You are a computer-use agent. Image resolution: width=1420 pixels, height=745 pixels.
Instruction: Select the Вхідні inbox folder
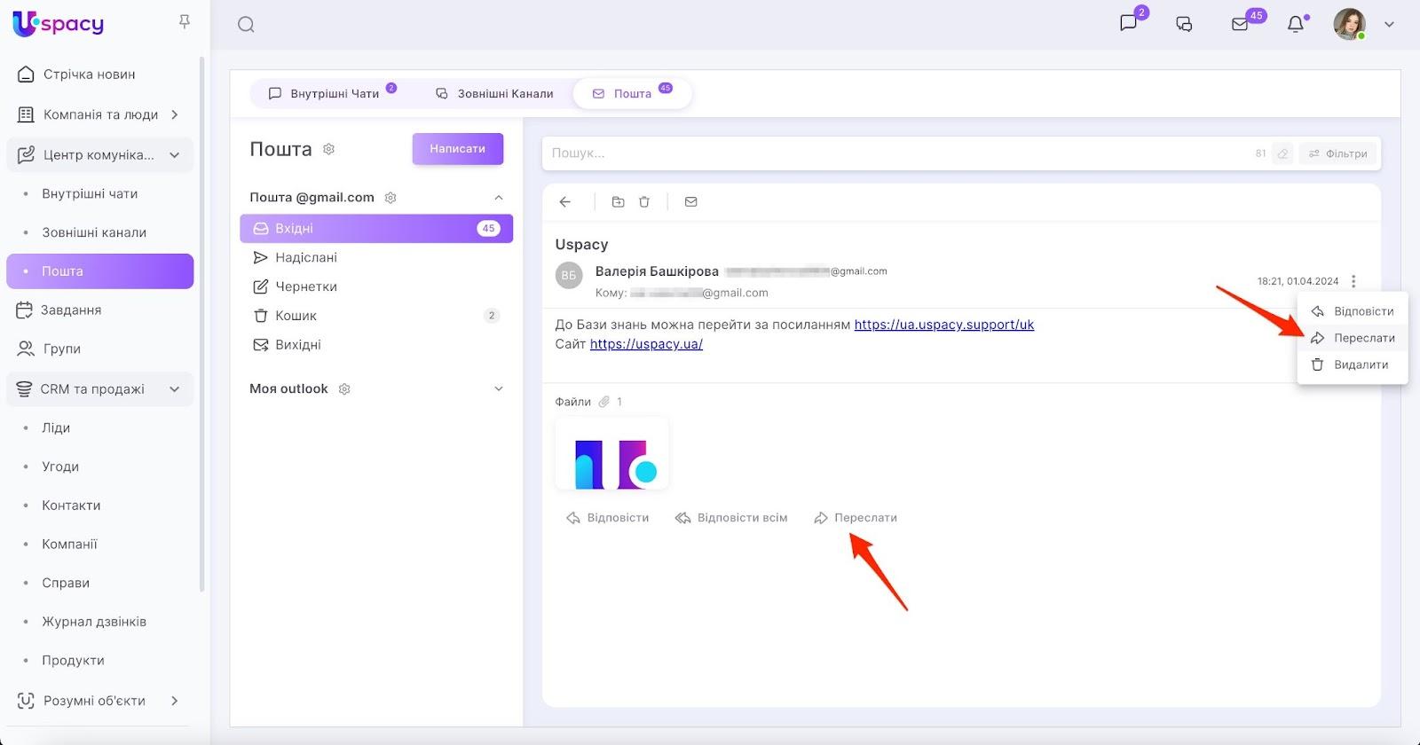(x=376, y=228)
